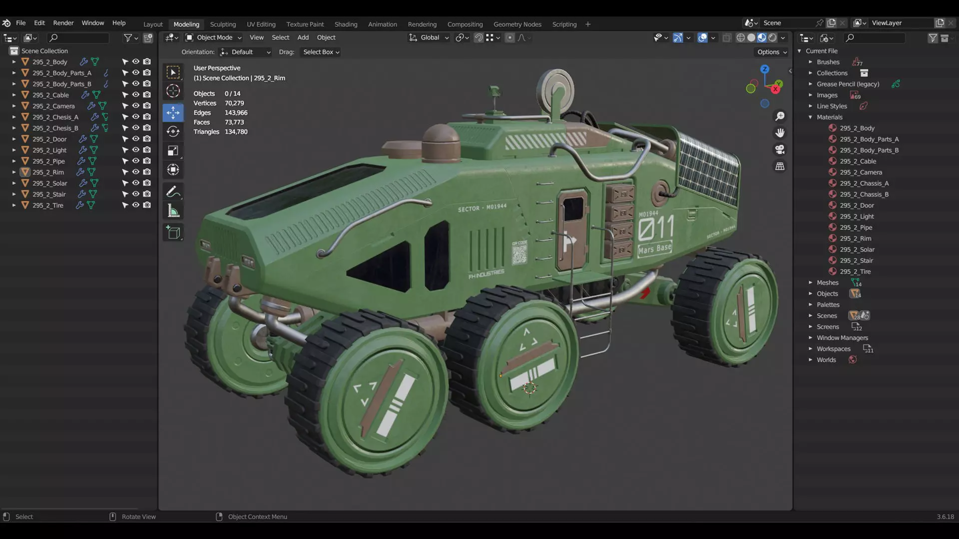Activate the Move tool
This screenshot has height=539, width=959.
coord(173,113)
